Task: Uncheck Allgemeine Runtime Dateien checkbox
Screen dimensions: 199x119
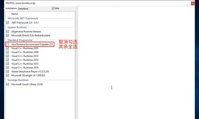Action: click(7, 32)
